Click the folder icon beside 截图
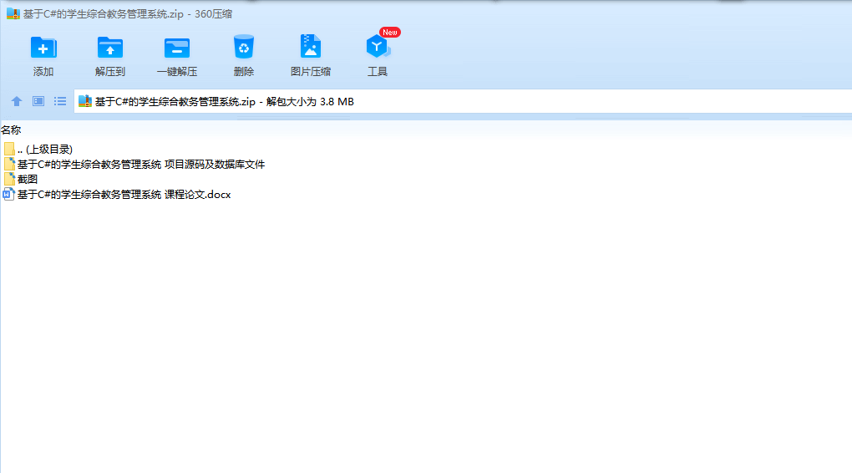 point(8,179)
